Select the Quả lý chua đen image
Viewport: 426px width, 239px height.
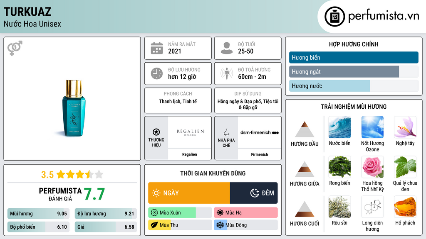405,167
